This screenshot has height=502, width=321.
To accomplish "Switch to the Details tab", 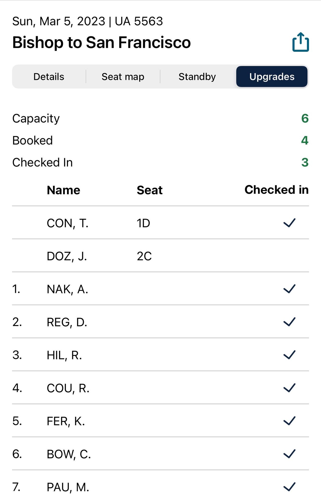I will pyautogui.click(x=49, y=77).
